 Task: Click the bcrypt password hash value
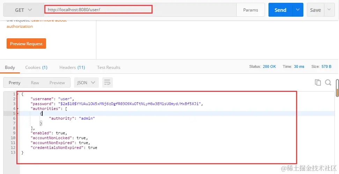pos(130,104)
